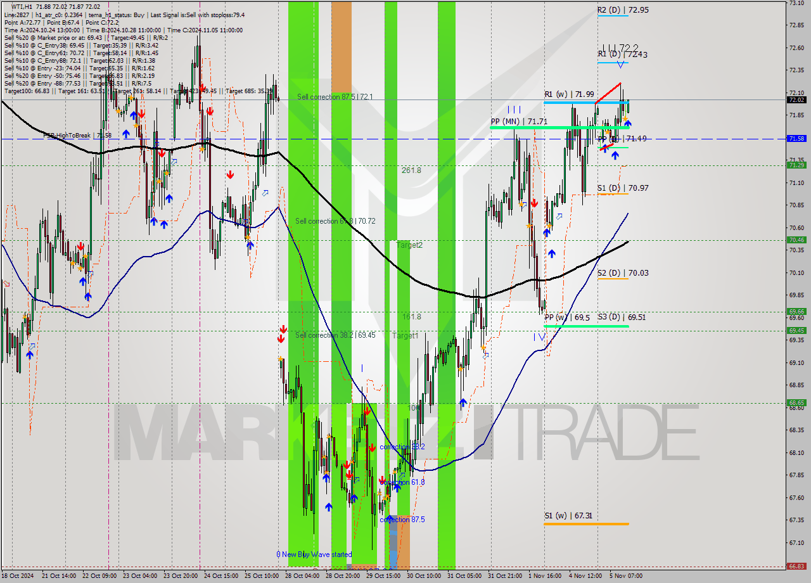This screenshot has width=811, height=583.
Task: Click the '30 Oct 10:00' time axis label
Action: (425, 576)
